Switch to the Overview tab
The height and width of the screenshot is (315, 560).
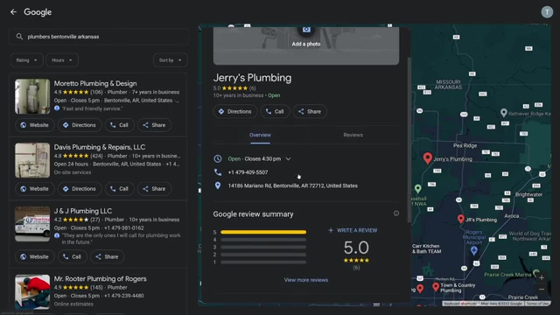[x=260, y=135]
